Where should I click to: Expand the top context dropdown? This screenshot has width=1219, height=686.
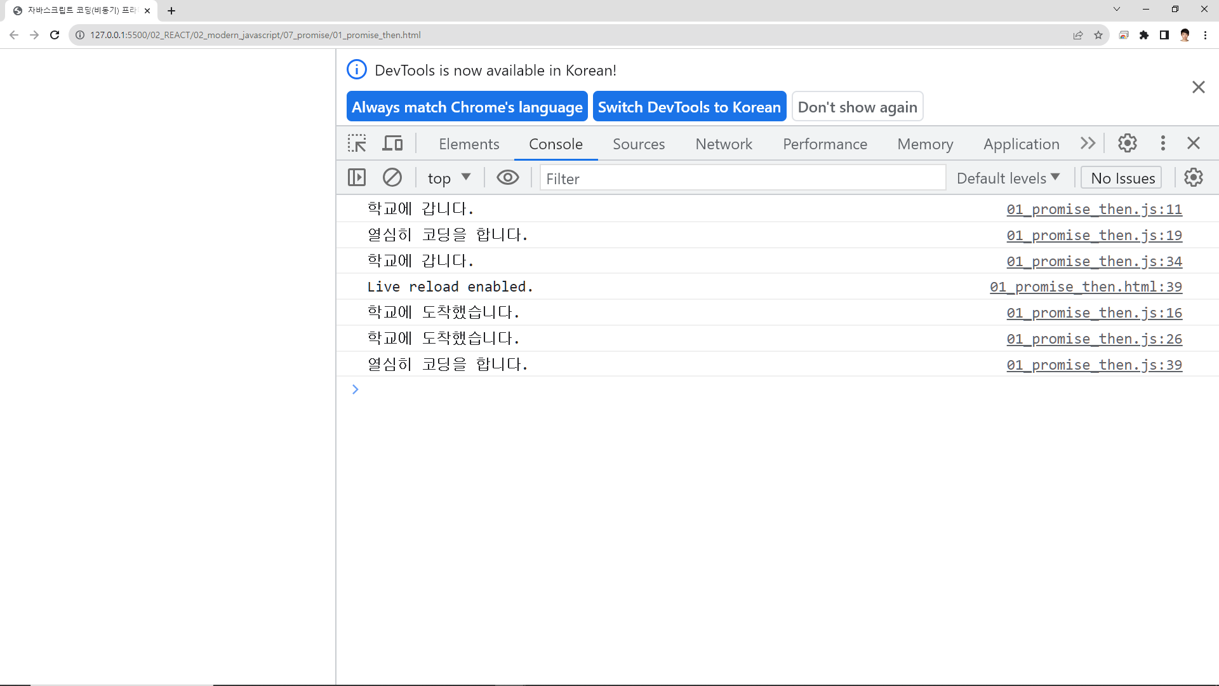click(449, 178)
